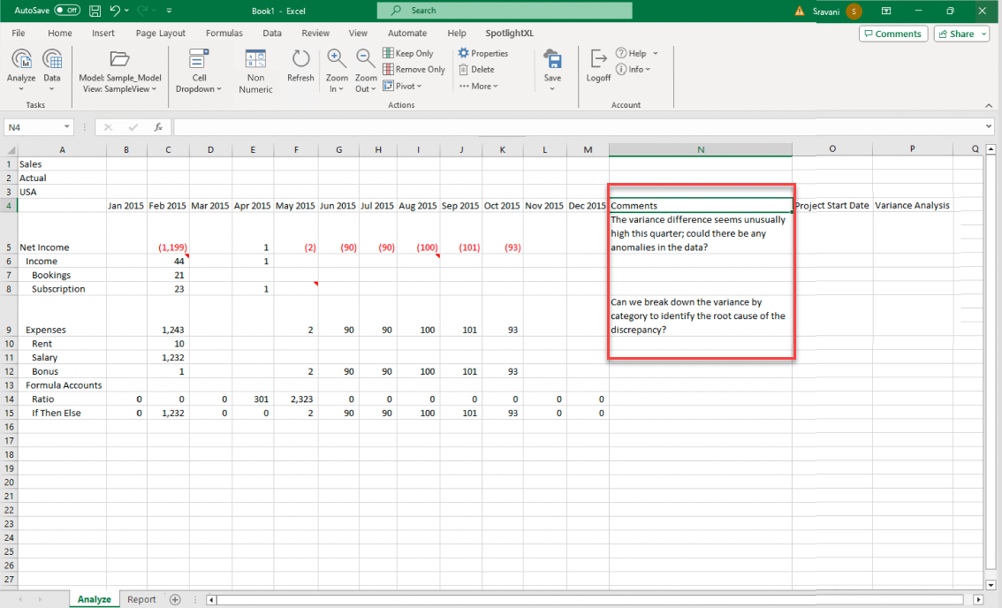
Task: Switch to the Home ribbon tab
Action: tap(60, 33)
